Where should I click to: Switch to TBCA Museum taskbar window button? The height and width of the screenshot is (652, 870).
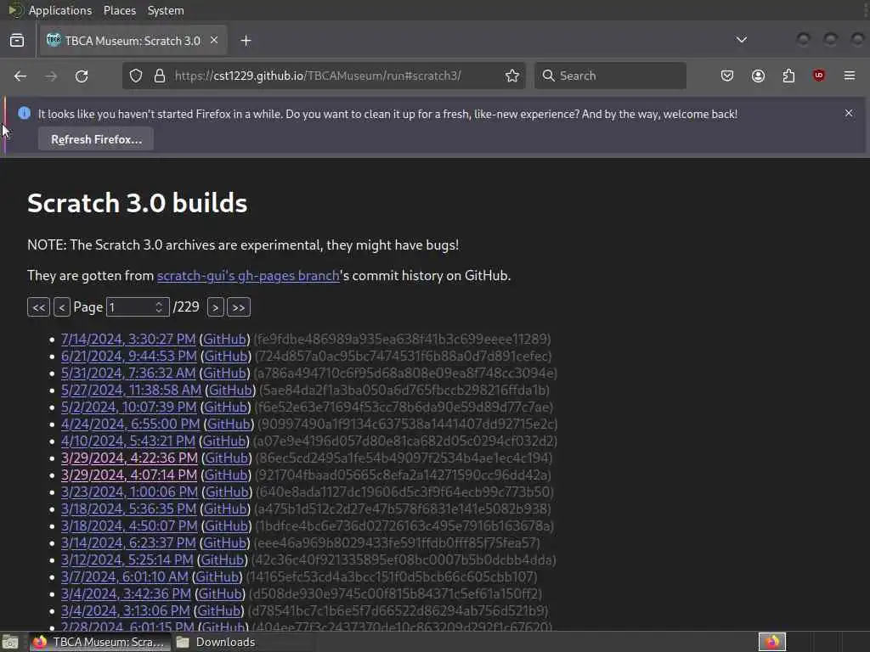point(100,642)
